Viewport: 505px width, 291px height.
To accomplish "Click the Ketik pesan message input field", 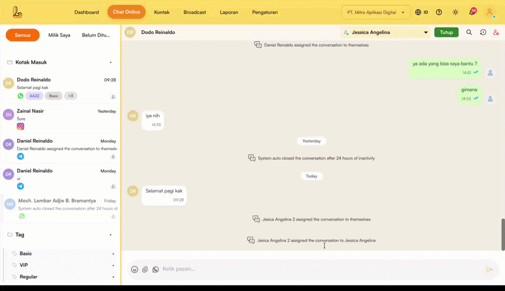I will click(x=316, y=270).
